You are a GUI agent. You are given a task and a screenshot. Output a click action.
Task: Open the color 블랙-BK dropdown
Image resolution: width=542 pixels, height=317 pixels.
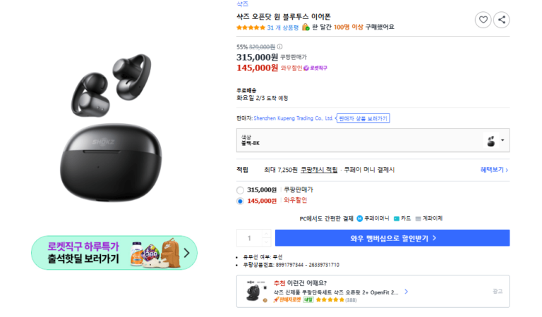point(502,141)
